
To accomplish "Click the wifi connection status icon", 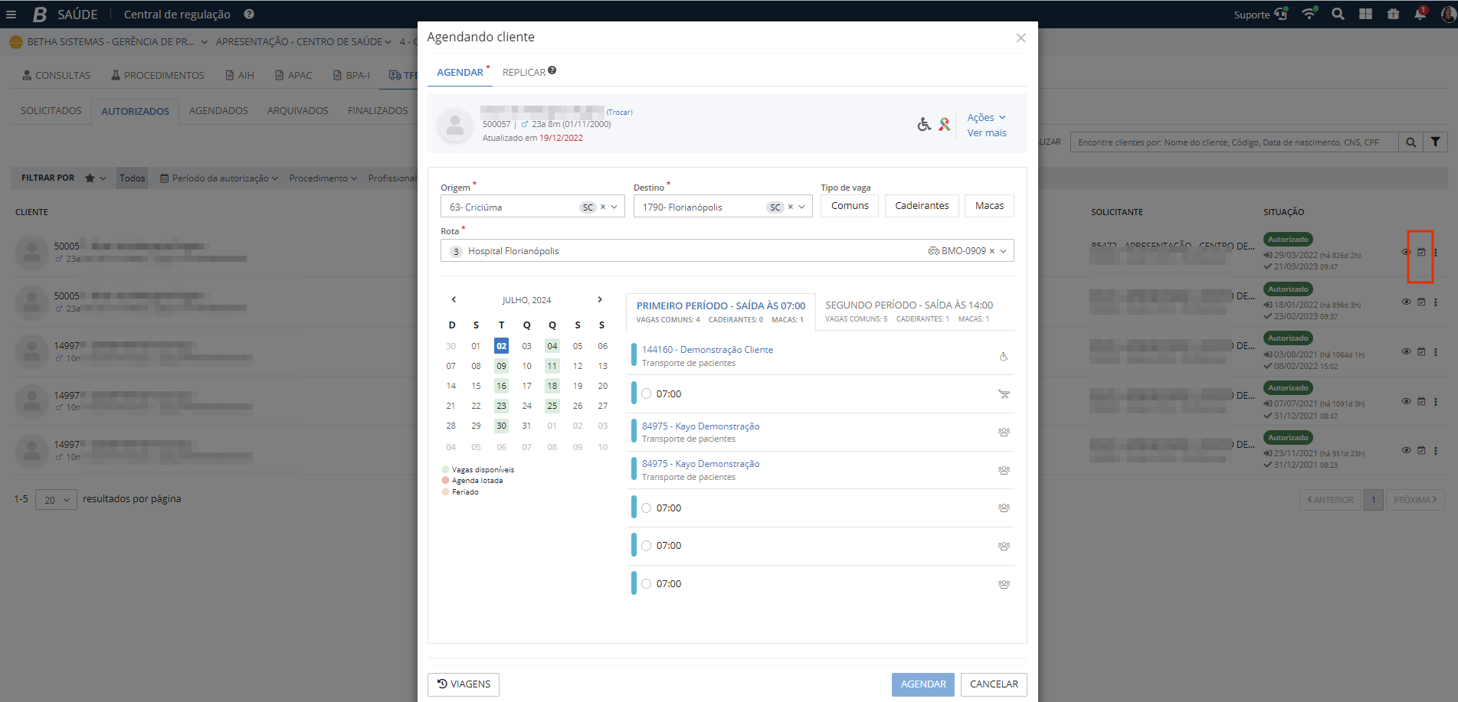I will coord(1309,14).
